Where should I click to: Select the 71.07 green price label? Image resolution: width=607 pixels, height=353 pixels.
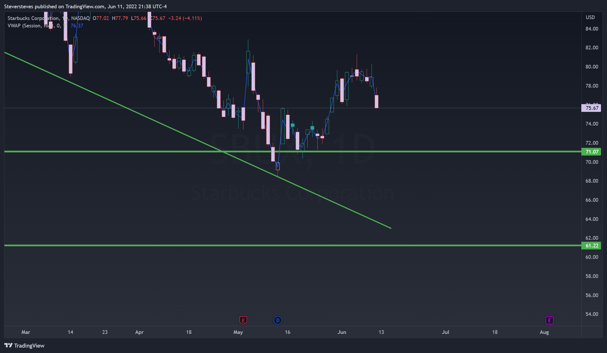tap(591, 152)
